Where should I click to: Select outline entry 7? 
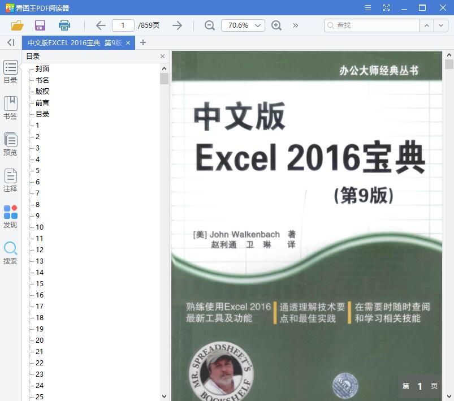(x=37, y=193)
